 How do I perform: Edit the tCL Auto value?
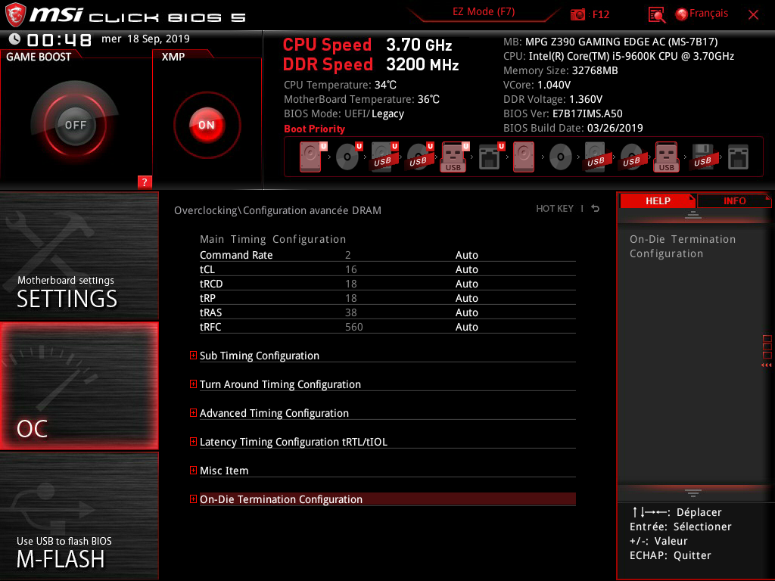[466, 269]
